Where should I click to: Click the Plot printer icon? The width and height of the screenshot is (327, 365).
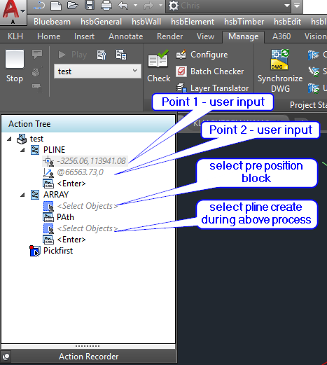[x=106, y=6]
